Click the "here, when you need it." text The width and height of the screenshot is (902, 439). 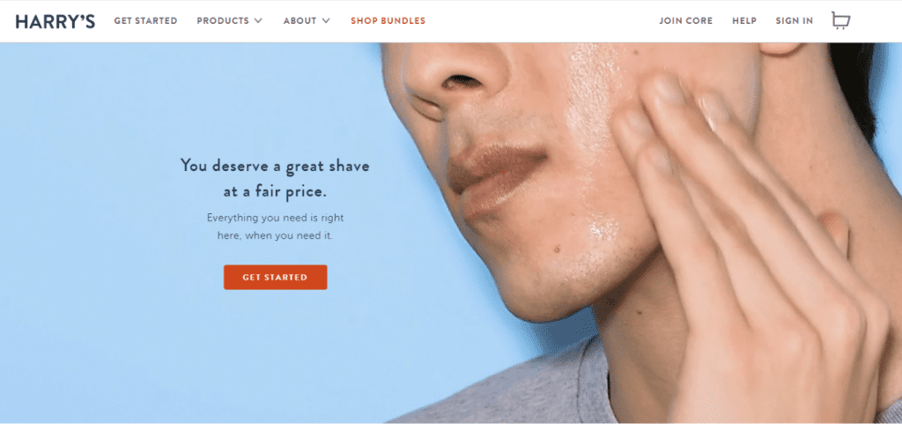click(275, 235)
